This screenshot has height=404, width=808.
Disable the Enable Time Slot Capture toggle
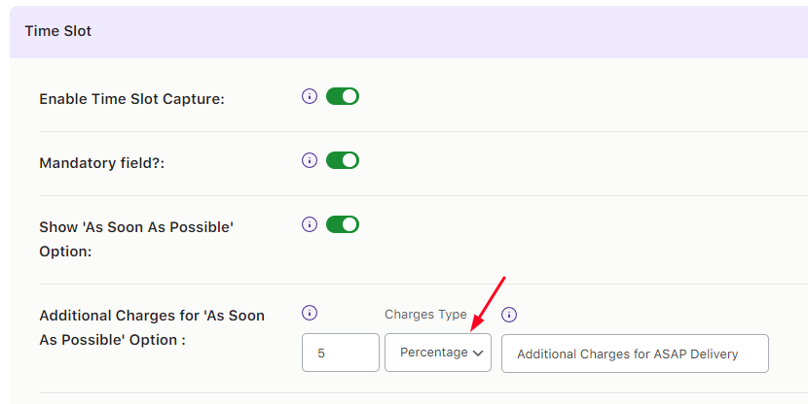343,96
